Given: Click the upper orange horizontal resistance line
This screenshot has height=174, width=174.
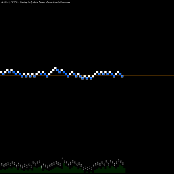Looking at the screenshot, I should (87, 67).
